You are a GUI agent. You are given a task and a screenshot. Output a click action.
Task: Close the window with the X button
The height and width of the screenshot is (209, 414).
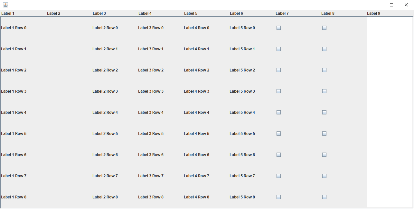click(406, 5)
